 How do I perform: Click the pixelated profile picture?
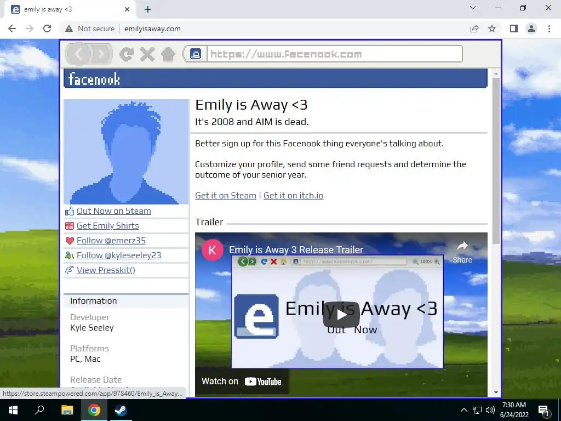(x=126, y=152)
